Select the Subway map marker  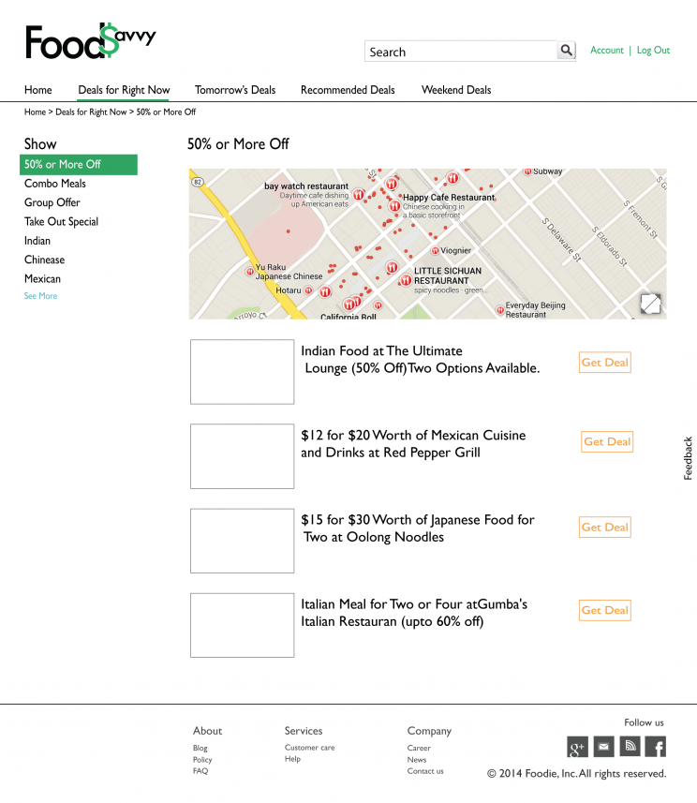click(x=527, y=171)
